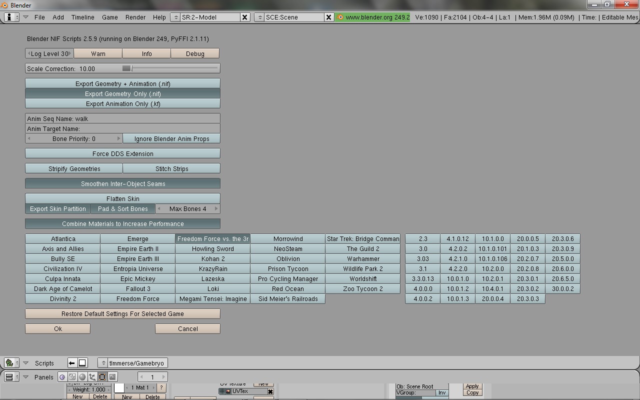Increase Max Bones with right arrow
This screenshot has height=400, width=640.
[216, 208]
